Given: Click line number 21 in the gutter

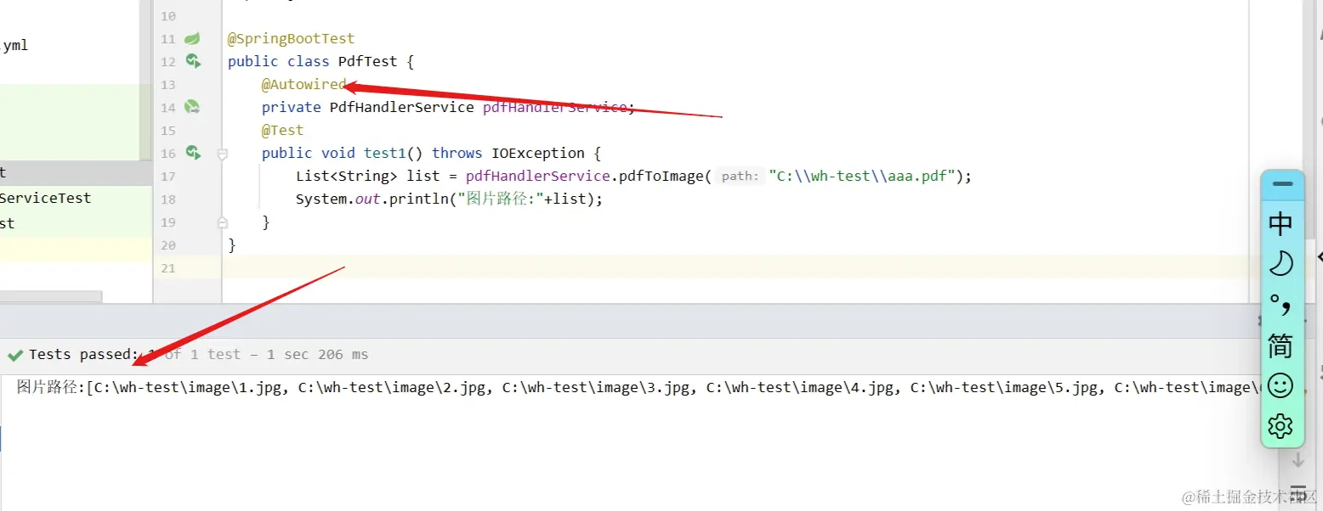Looking at the screenshot, I should tap(168, 268).
